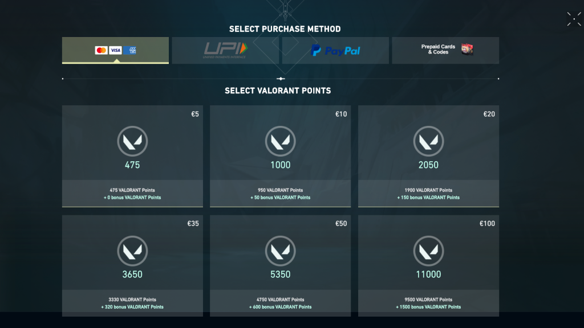Choose UPI as the purchase method
Viewport: 584px width, 328px height.
coord(225,50)
